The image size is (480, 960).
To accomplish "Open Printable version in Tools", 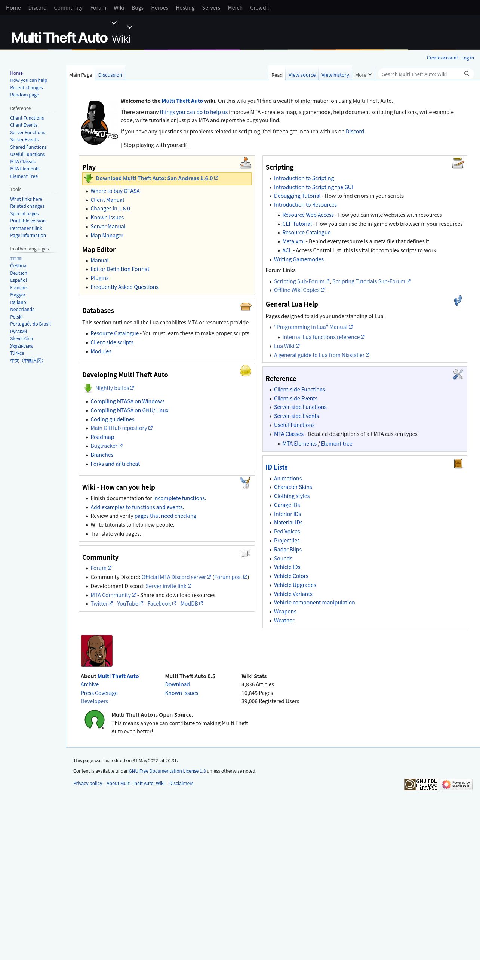I will (x=28, y=221).
